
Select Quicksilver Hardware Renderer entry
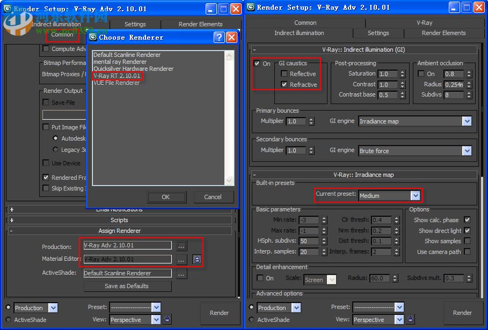[134, 69]
